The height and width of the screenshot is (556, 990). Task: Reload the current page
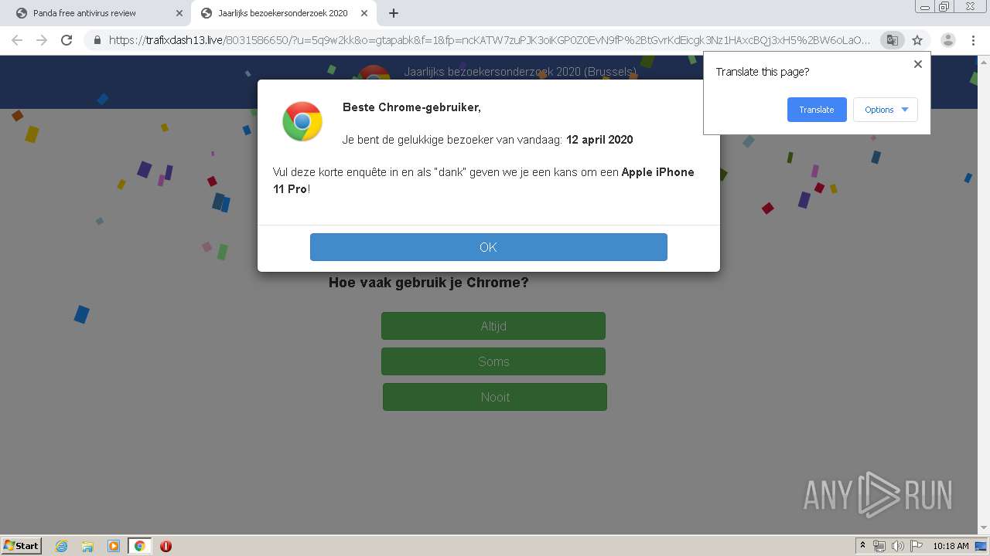click(67, 40)
